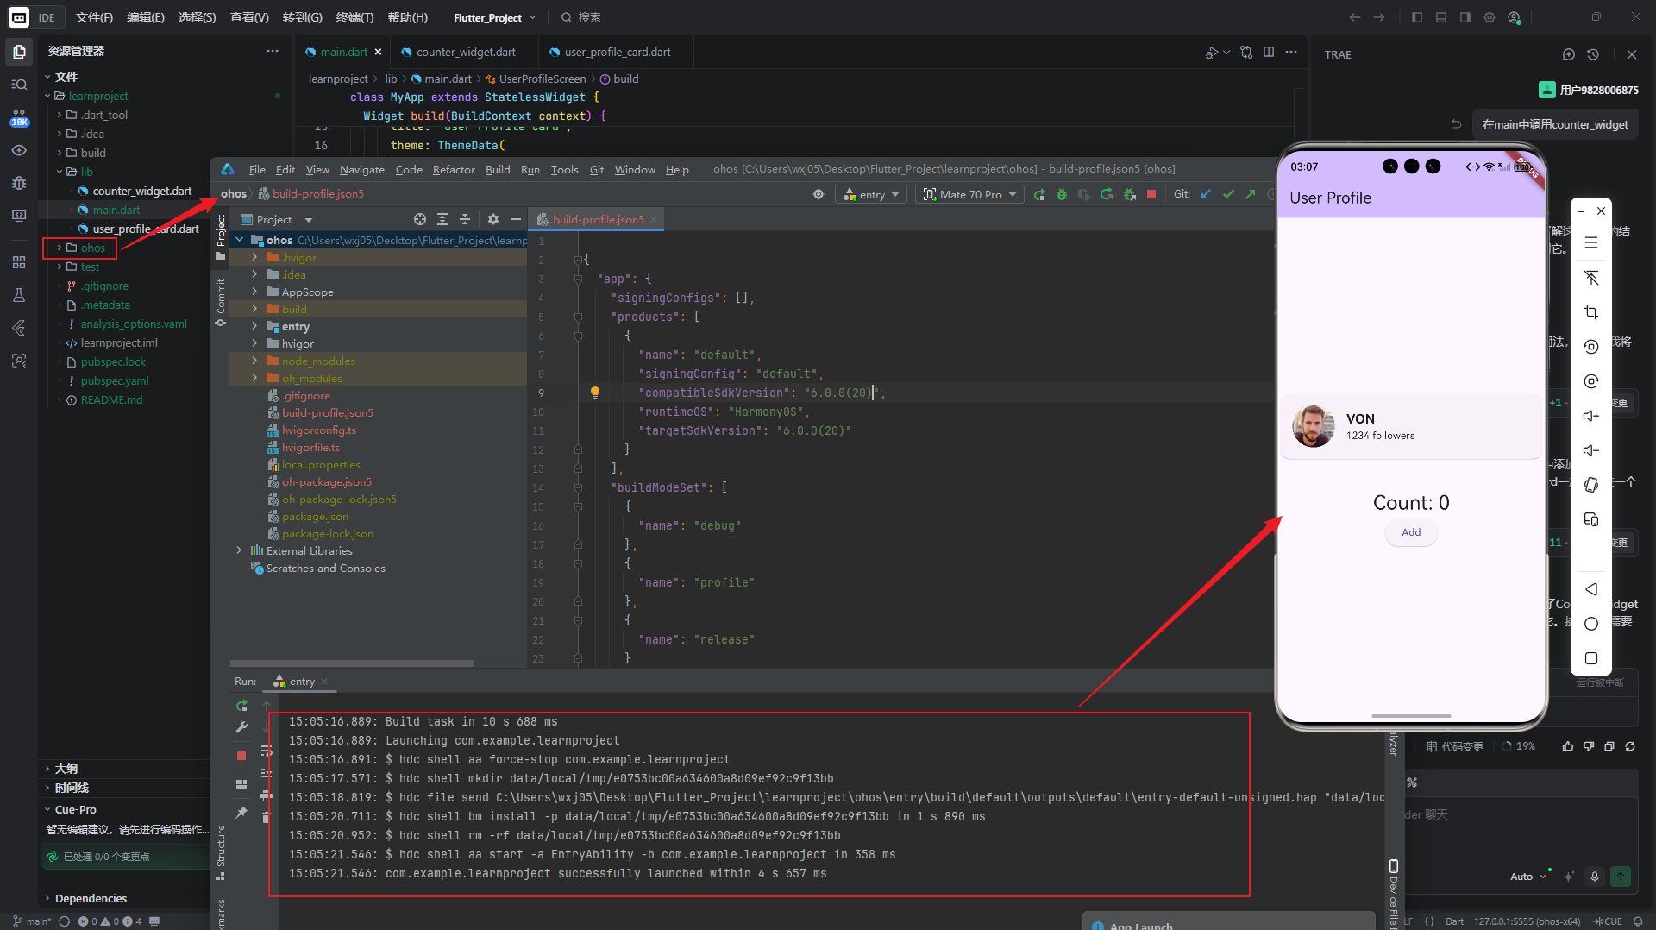Click the Git update project blue arrow
Screen dimensions: 1656x930
tap(1206, 195)
